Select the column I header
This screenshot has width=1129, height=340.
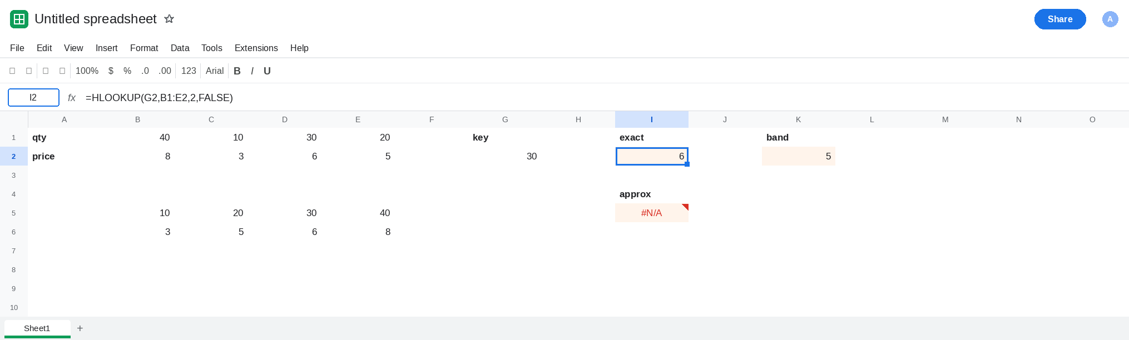click(x=652, y=119)
